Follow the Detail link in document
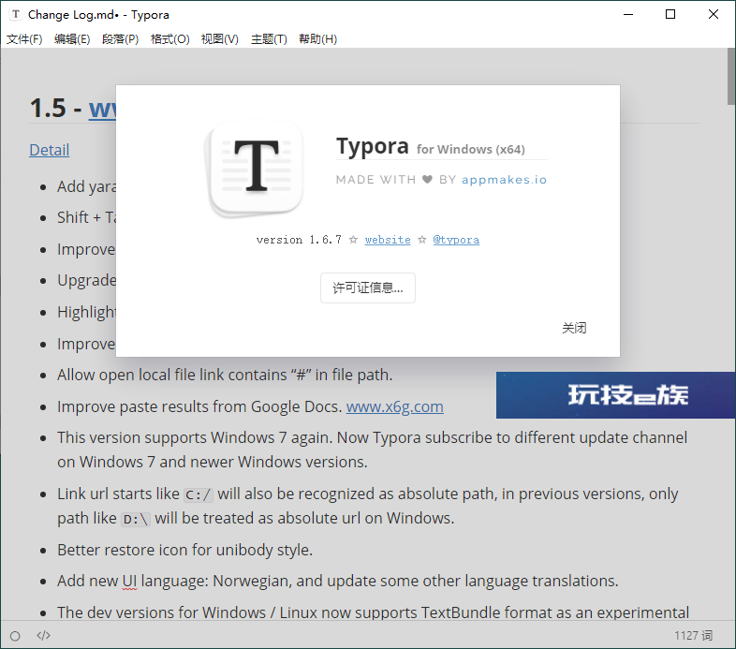 coord(50,150)
